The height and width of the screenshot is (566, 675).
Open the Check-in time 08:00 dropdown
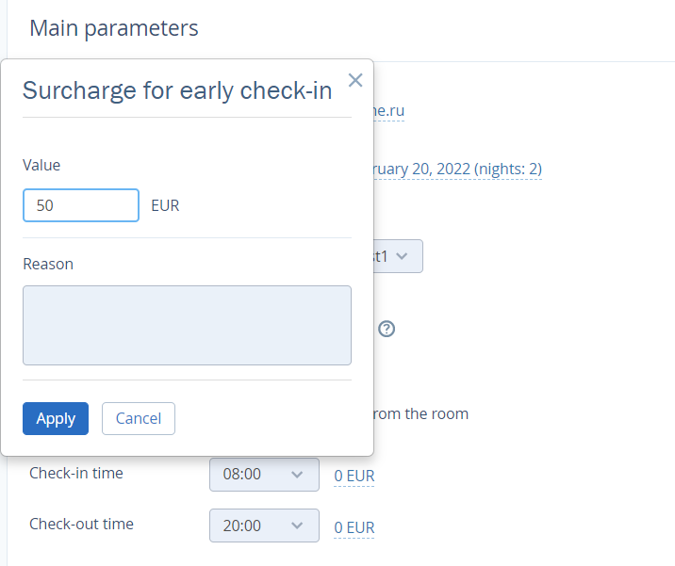(264, 475)
